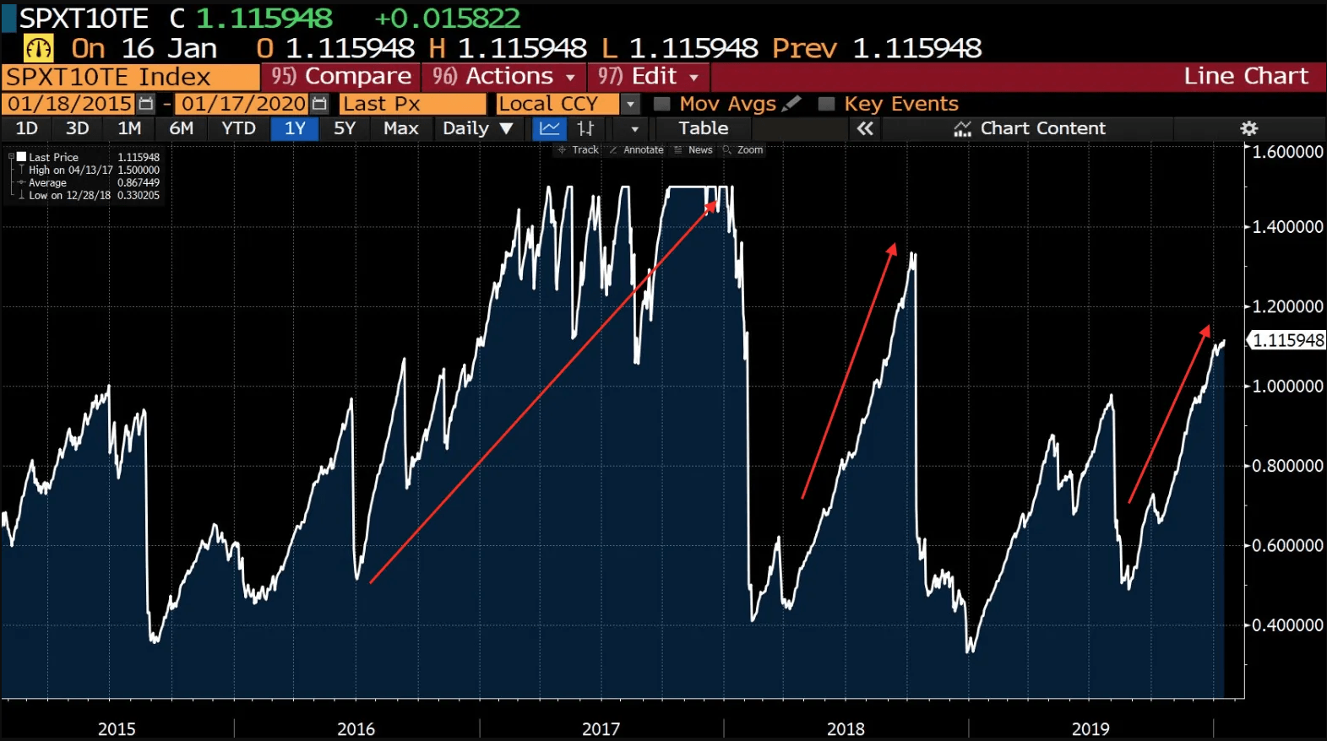Edit moving averages with the pencil icon
The width and height of the screenshot is (1327, 741).
[791, 104]
